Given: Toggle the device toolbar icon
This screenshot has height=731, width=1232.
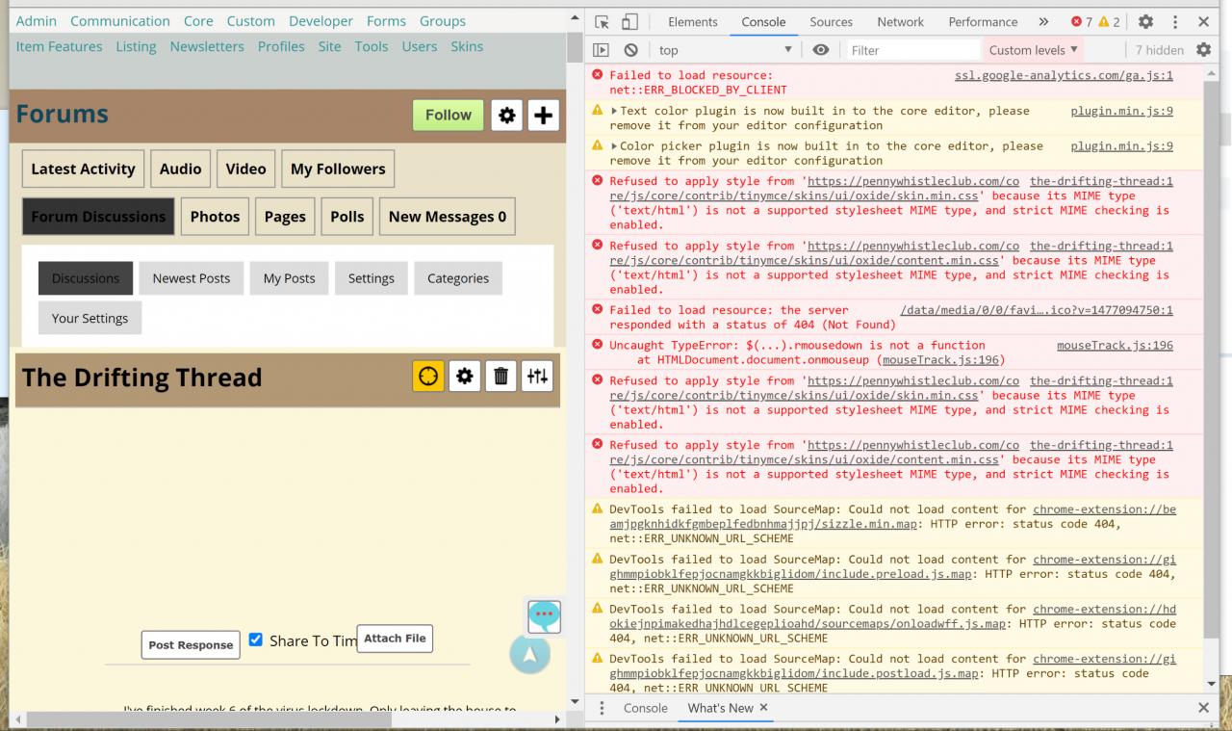Looking at the screenshot, I should point(629,22).
